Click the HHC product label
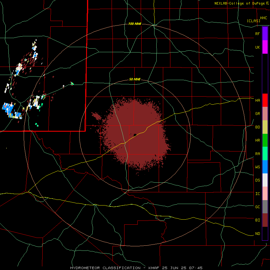Image resolution: width=270 pixels, height=270 pixels. (x=263, y=18)
